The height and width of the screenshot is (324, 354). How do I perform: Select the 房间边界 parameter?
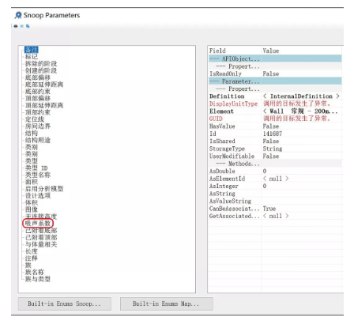click(38, 126)
